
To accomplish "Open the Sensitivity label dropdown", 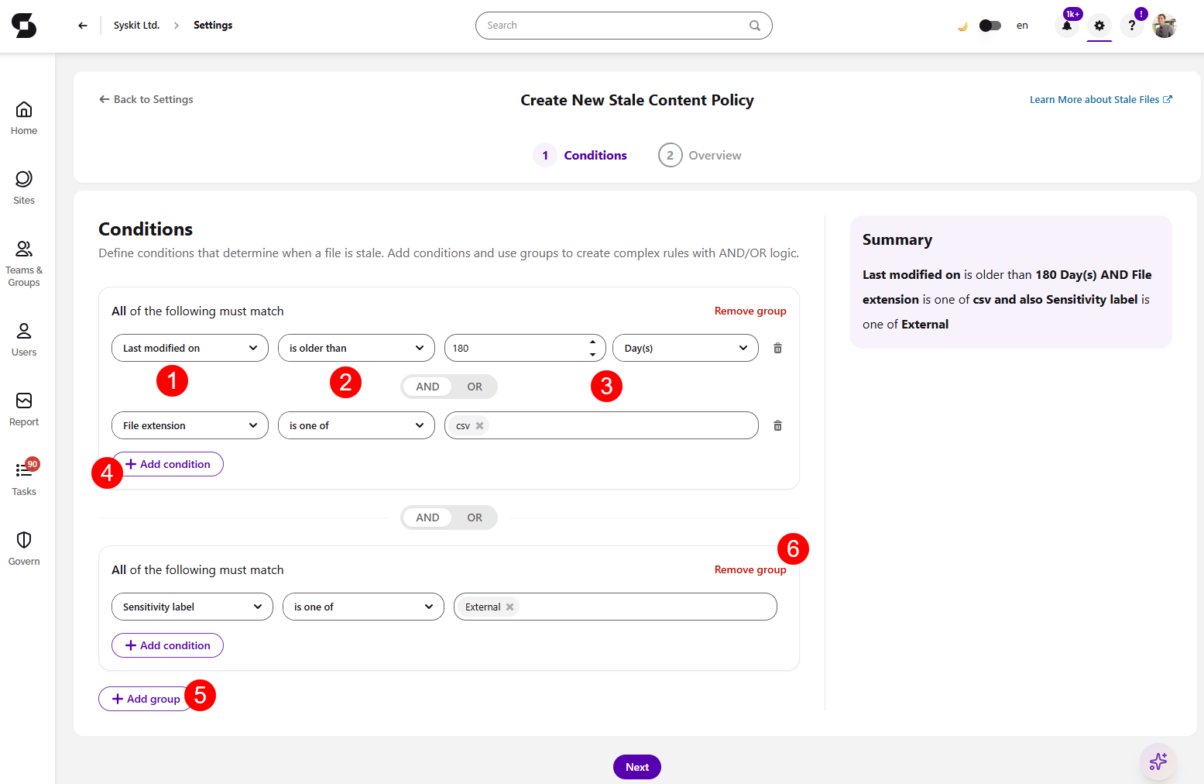I will [192, 607].
